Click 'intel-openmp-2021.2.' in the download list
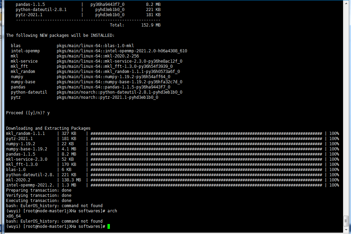The width and height of the screenshot is (351, 234). click(x=30, y=185)
